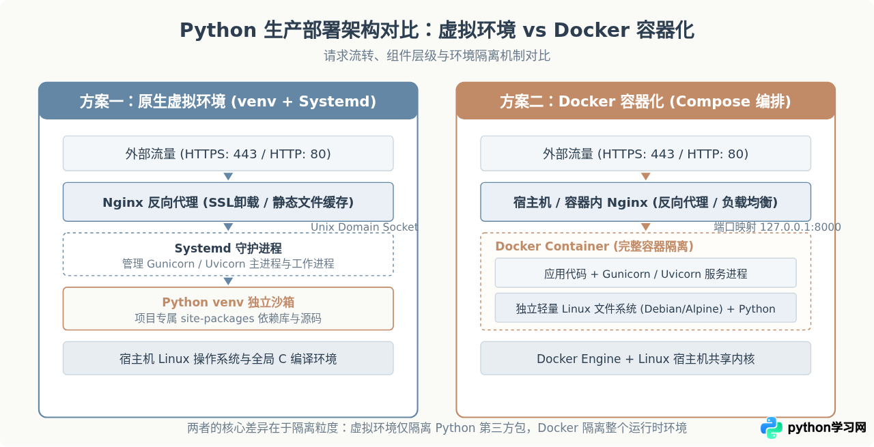Select the header '方案二：Docker 容器化 (Compose 编排)'
This screenshot has width=874, height=447.
(x=645, y=102)
